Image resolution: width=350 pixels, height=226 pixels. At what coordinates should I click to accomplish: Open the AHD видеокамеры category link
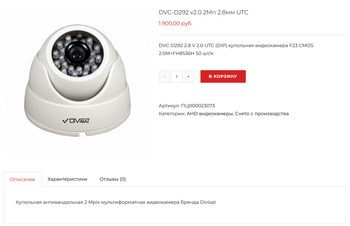click(210, 113)
